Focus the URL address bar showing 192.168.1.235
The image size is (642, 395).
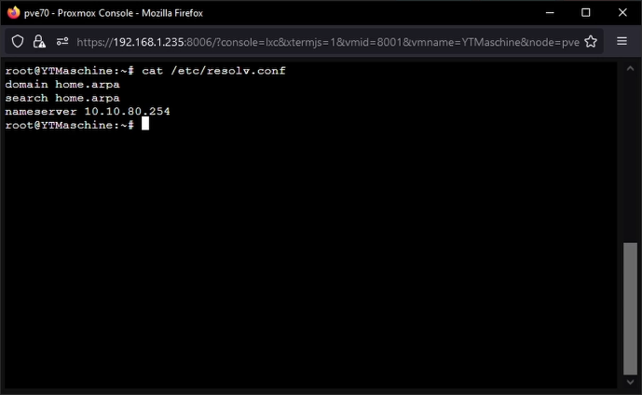click(x=328, y=42)
